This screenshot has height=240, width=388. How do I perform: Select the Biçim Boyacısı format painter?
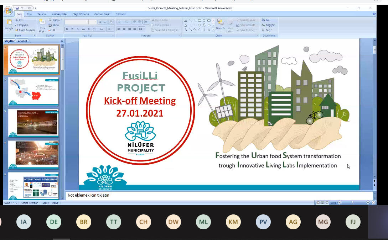click(25, 30)
